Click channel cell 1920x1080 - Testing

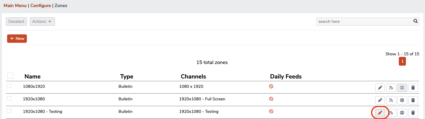[x=198, y=112]
